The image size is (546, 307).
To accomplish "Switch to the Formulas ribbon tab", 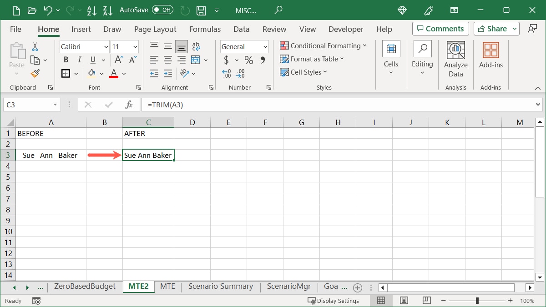I will (x=205, y=29).
